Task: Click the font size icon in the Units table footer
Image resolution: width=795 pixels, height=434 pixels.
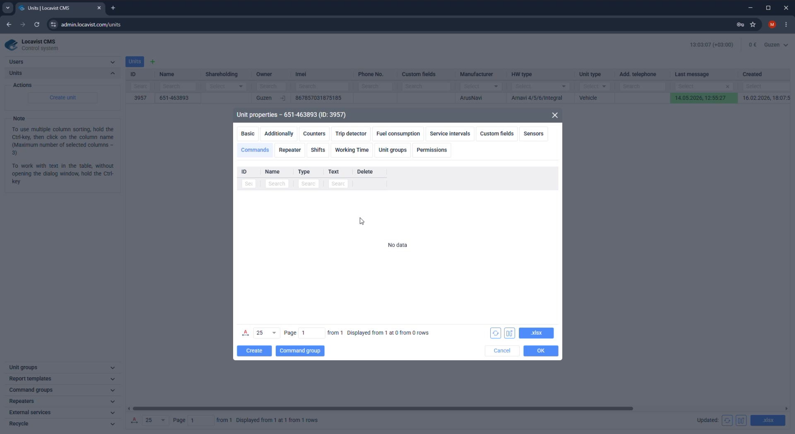Action: coord(134,420)
